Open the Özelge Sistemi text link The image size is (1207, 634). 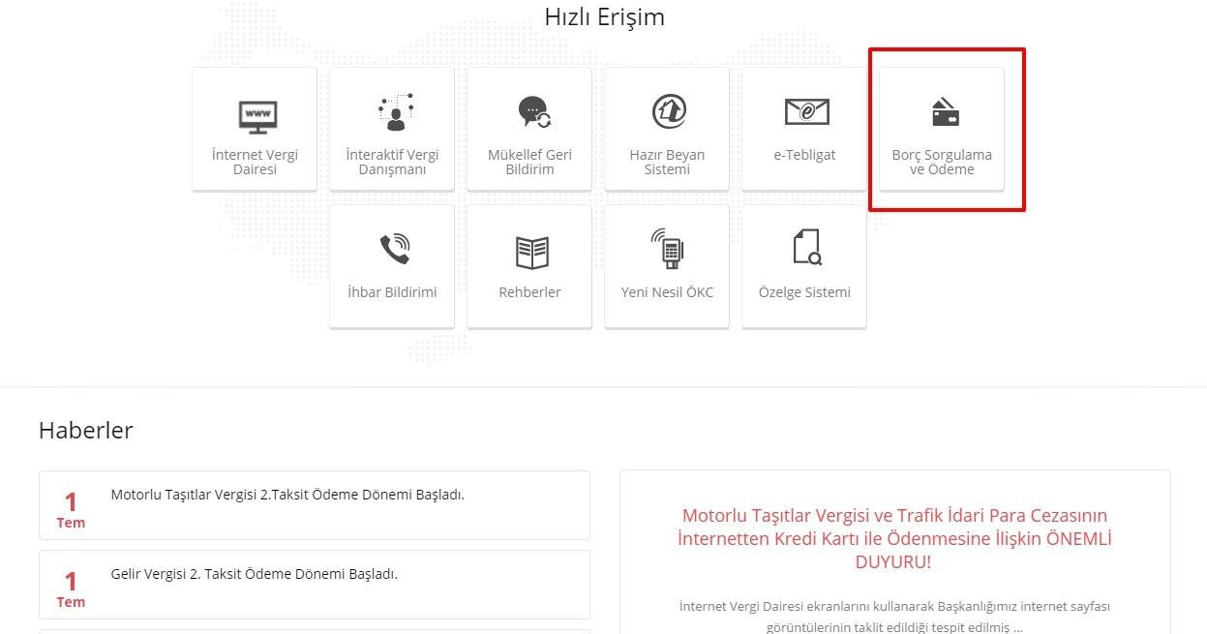[x=804, y=292]
